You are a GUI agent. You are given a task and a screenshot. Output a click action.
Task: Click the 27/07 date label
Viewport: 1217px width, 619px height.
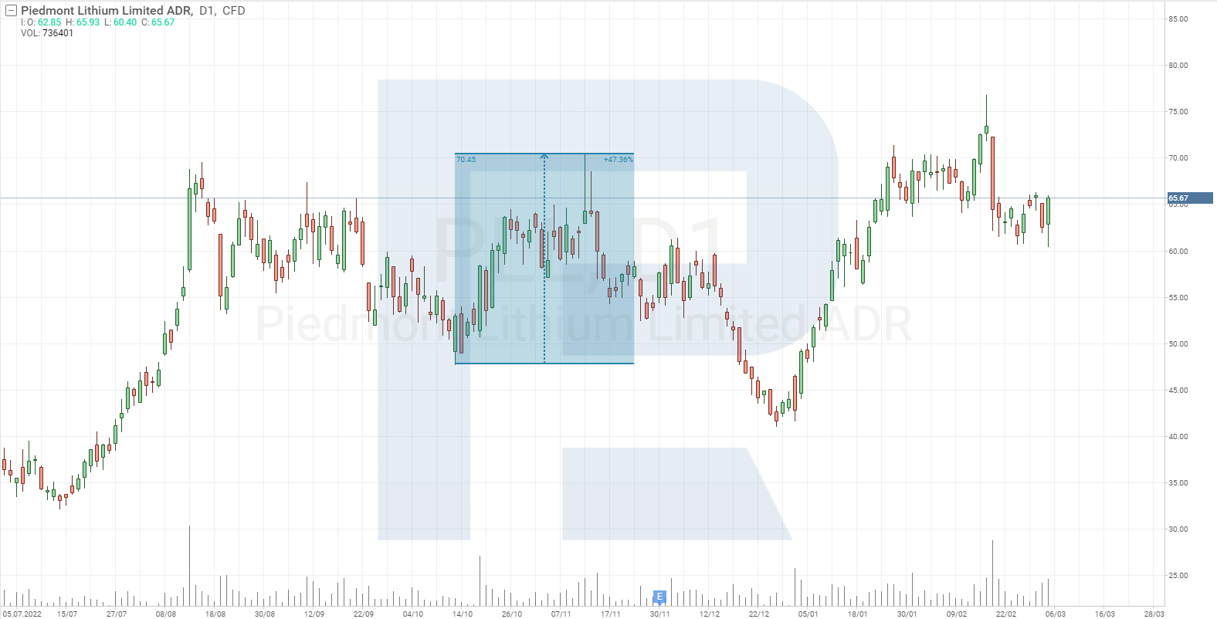[x=117, y=614]
